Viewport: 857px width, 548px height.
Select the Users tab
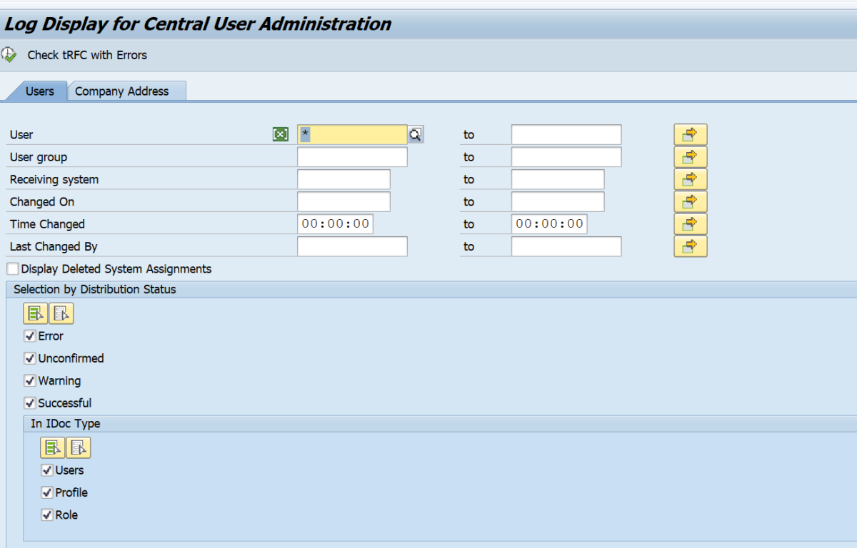click(39, 91)
